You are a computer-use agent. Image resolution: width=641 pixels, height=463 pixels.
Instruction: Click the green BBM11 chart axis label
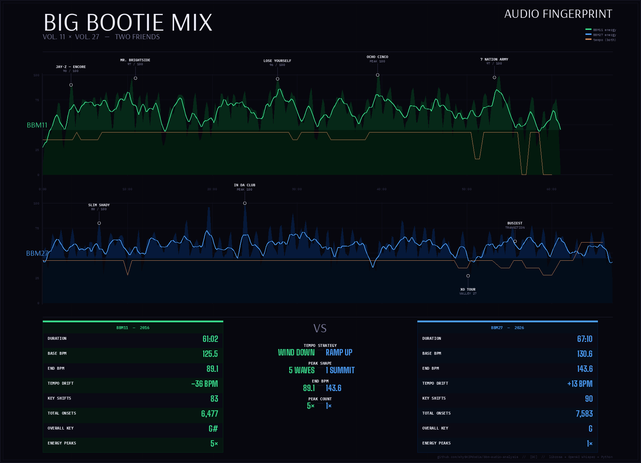pyautogui.click(x=37, y=125)
